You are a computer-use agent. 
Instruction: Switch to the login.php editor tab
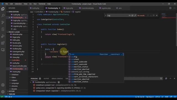(x=69, y=8)
